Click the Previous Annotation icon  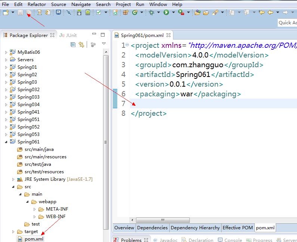click(247, 12)
